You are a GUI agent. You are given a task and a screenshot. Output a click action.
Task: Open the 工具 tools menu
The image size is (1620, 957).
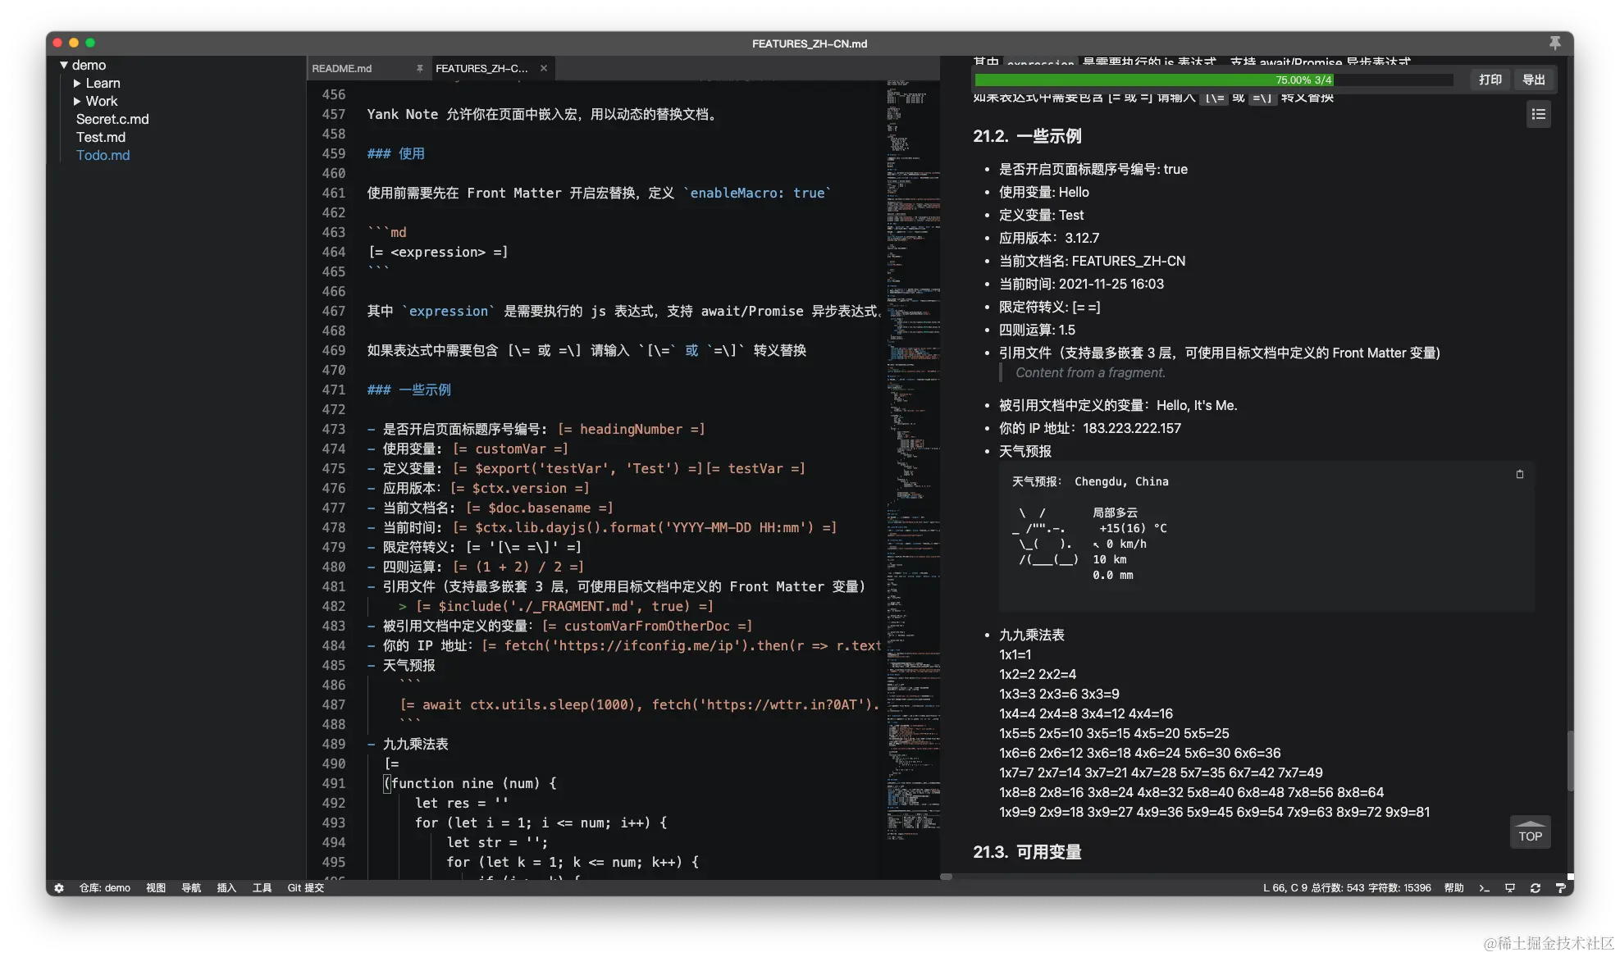click(x=262, y=888)
